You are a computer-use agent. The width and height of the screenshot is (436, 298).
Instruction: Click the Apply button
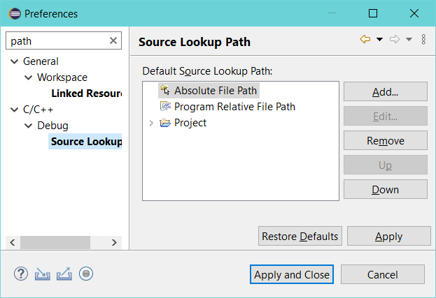(x=388, y=236)
